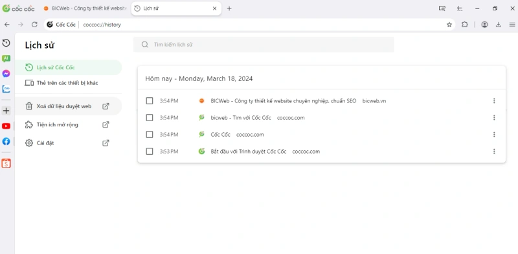The image size is (518, 254).
Task: Focus the Tìm kiếm lịch sử search field
Action: click(264, 44)
